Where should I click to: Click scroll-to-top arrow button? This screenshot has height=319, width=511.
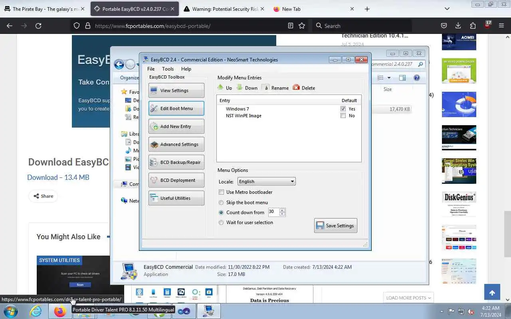click(x=492, y=292)
